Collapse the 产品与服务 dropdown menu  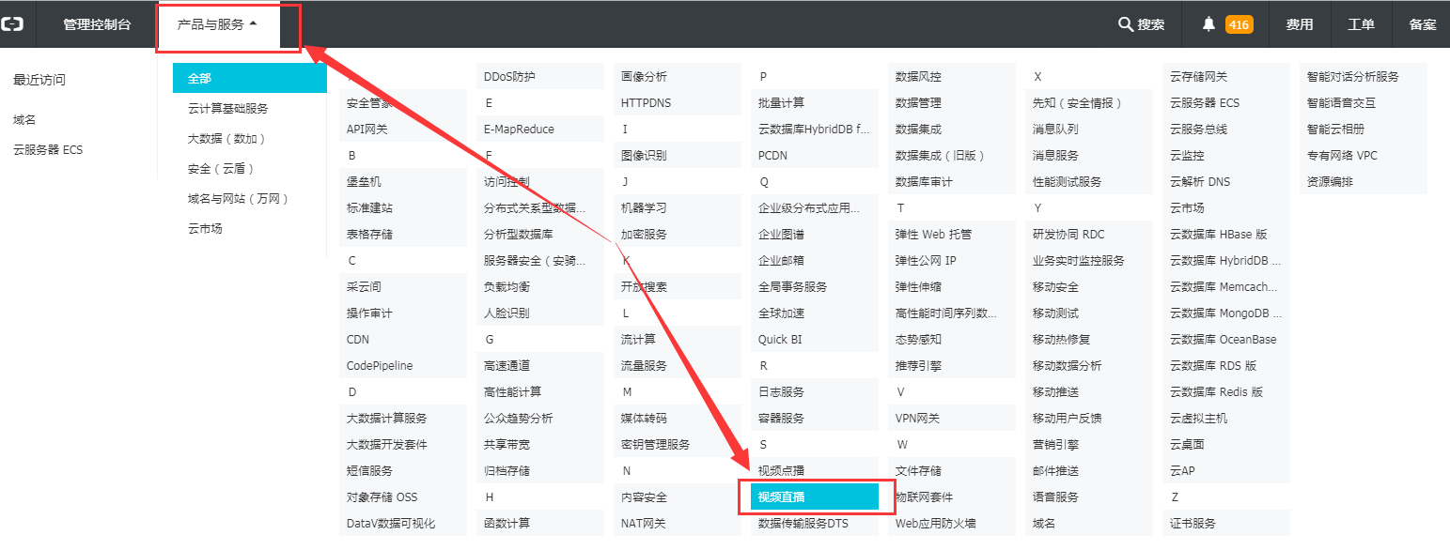218,24
